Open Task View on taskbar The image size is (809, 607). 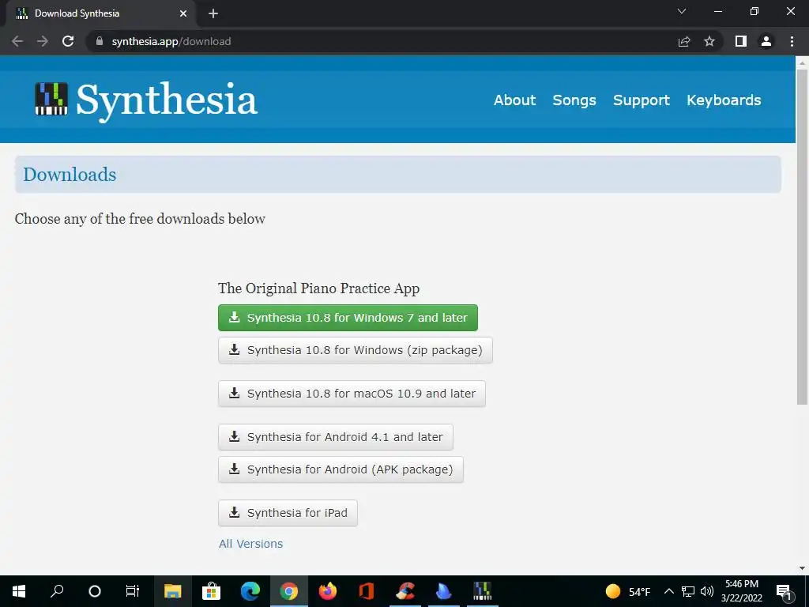[133, 591]
